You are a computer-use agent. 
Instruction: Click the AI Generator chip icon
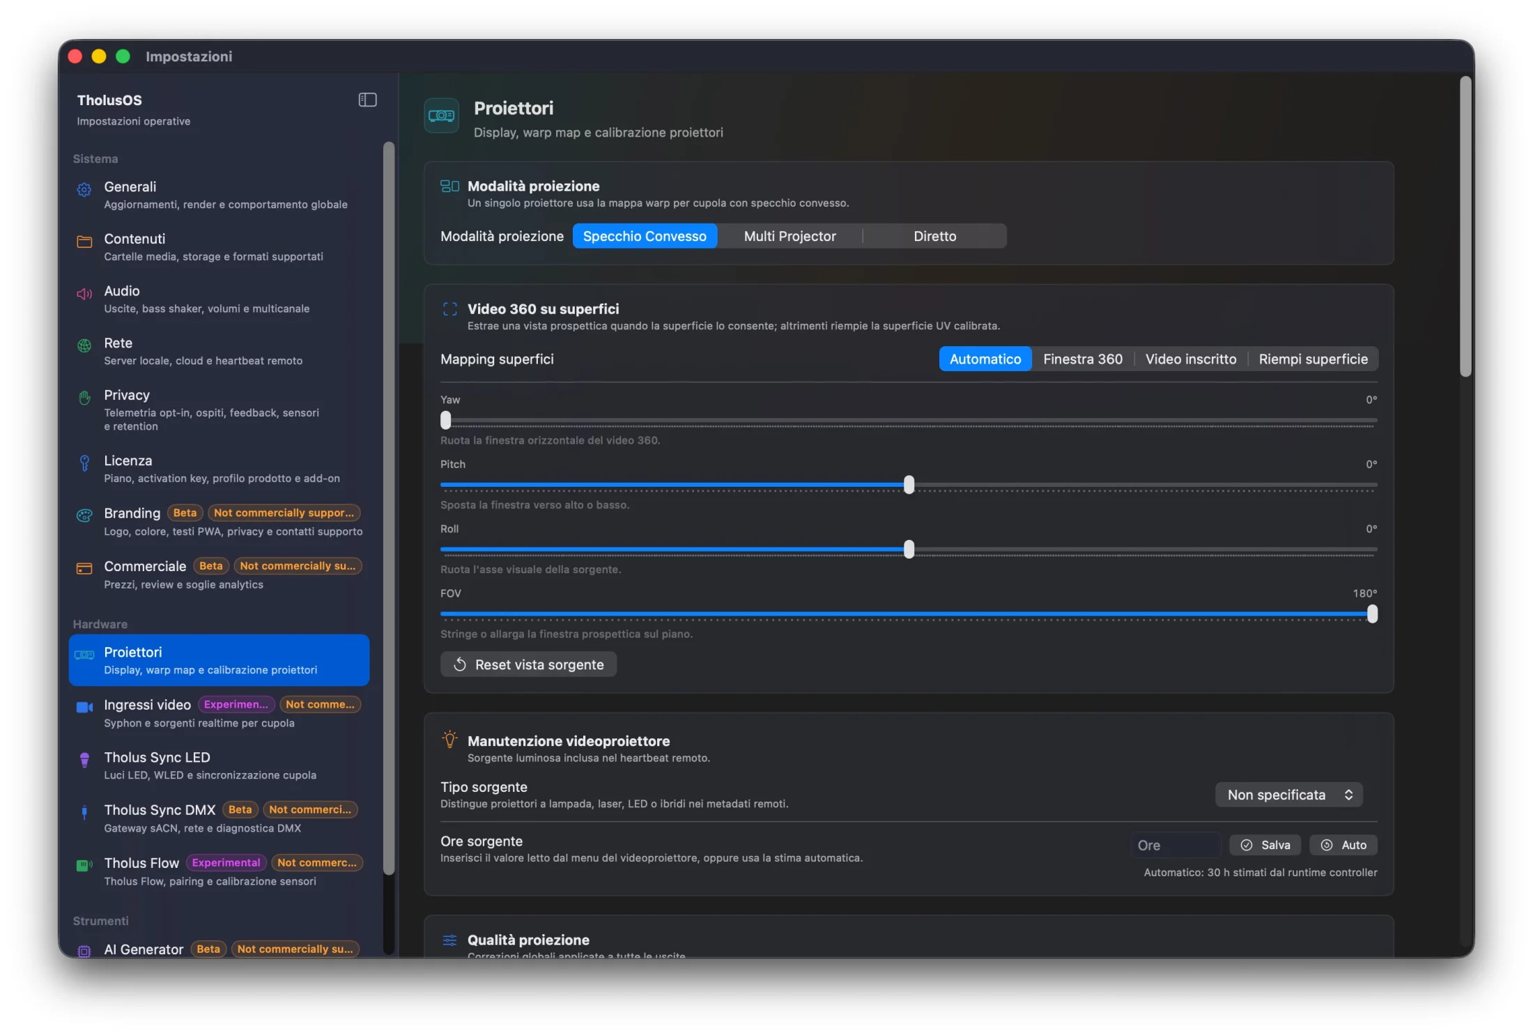(x=84, y=951)
